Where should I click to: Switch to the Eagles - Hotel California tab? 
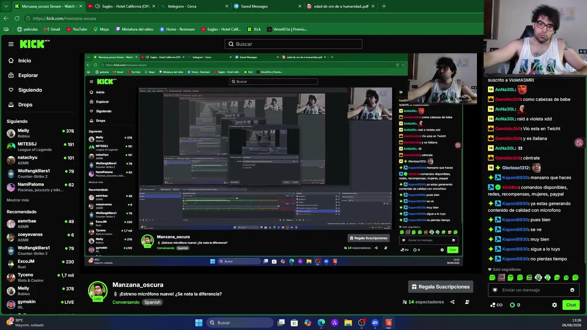click(x=121, y=6)
